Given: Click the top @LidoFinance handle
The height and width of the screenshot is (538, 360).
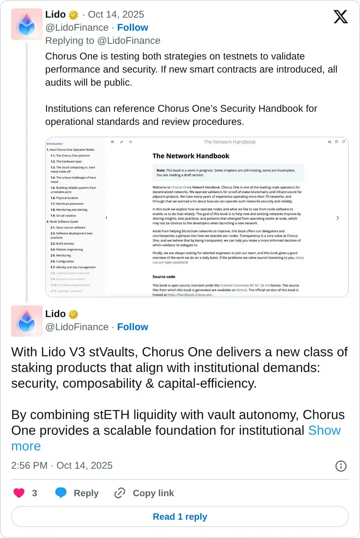Looking at the screenshot, I should click(x=77, y=27).
